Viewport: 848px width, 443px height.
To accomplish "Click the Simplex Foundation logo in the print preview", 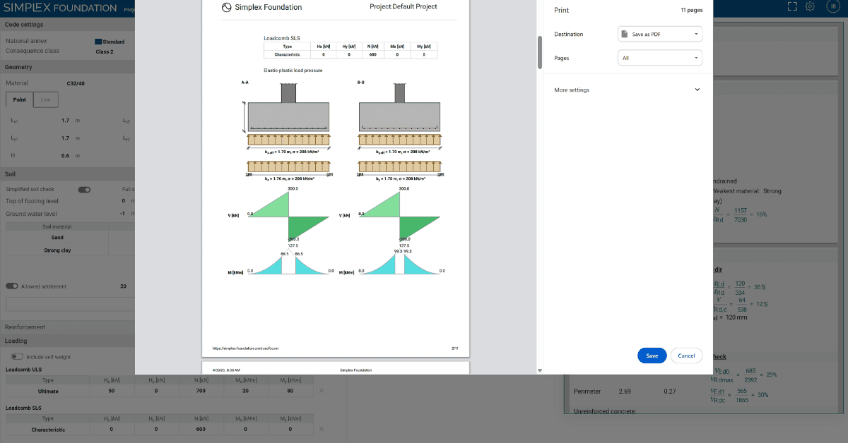I will tap(226, 7).
